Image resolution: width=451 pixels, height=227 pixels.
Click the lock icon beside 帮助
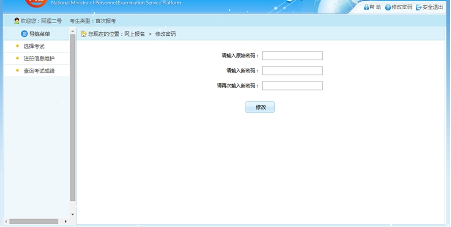click(x=366, y=7)
